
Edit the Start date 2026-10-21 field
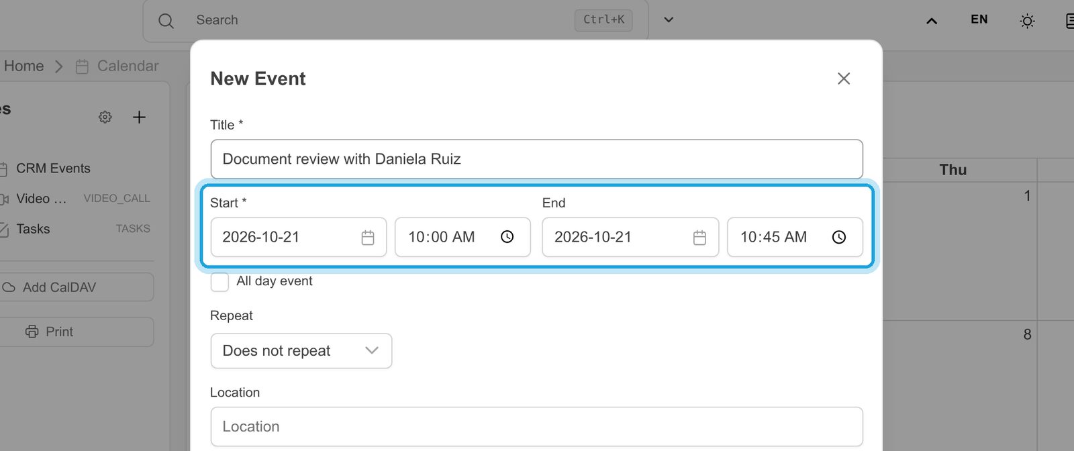pos(298,237)
